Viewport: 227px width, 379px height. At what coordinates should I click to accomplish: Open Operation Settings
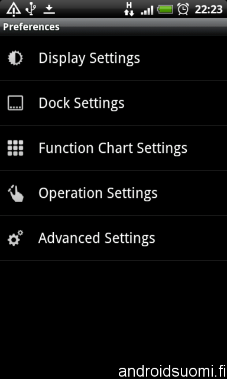tap(113, 193)
